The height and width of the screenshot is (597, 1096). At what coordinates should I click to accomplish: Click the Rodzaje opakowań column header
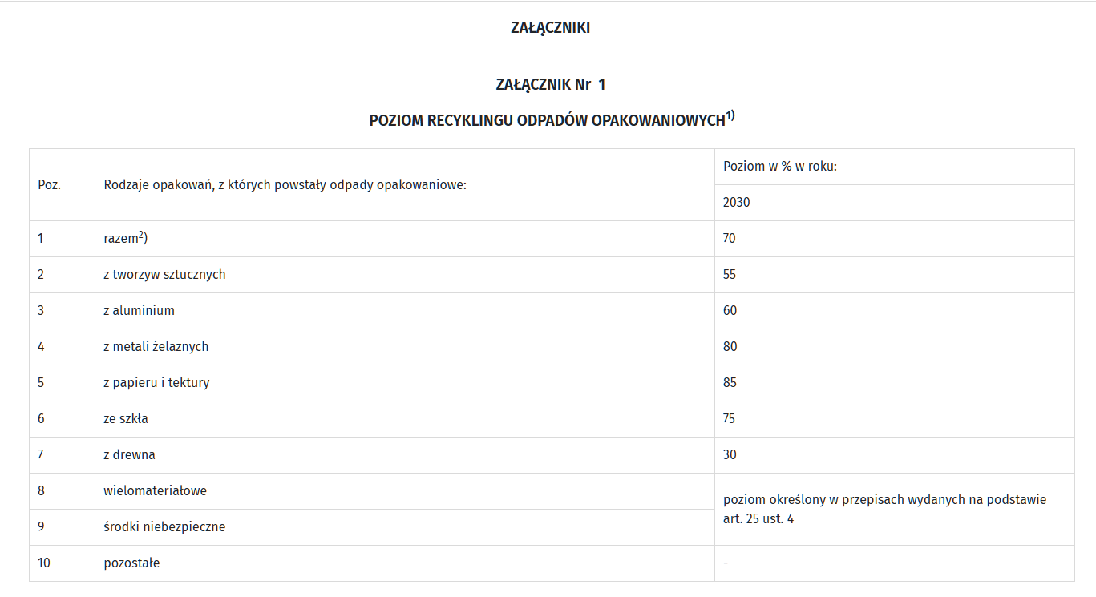click(x=285, y=184)
